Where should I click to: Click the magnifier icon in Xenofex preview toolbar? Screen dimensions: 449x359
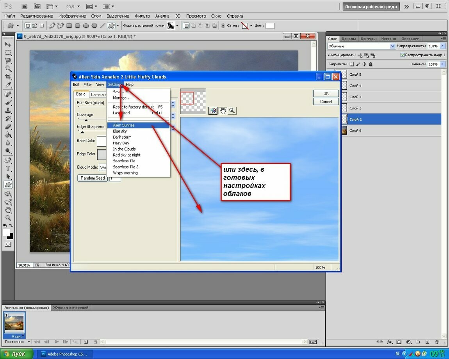(232, 111)
